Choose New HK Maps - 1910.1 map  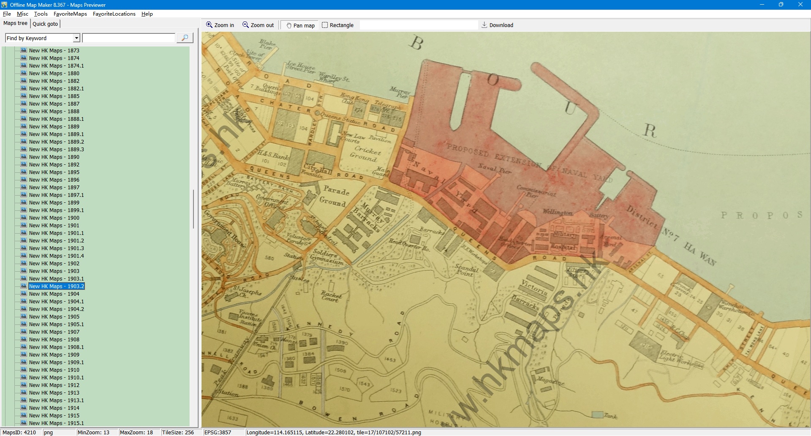click(x=56, y=378)
